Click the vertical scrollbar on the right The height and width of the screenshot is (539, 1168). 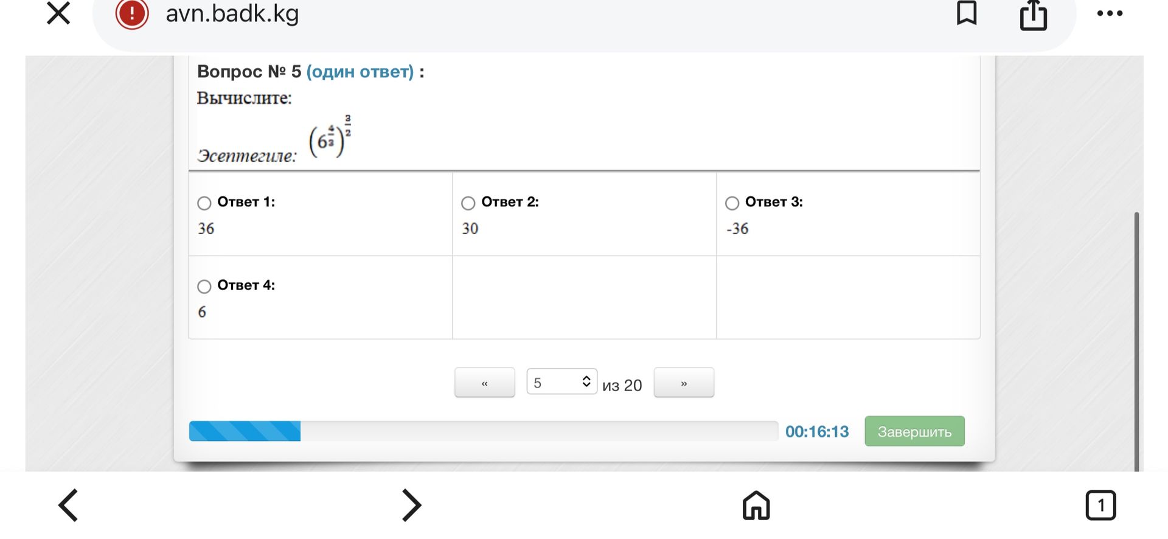[x=1136, y=342]
